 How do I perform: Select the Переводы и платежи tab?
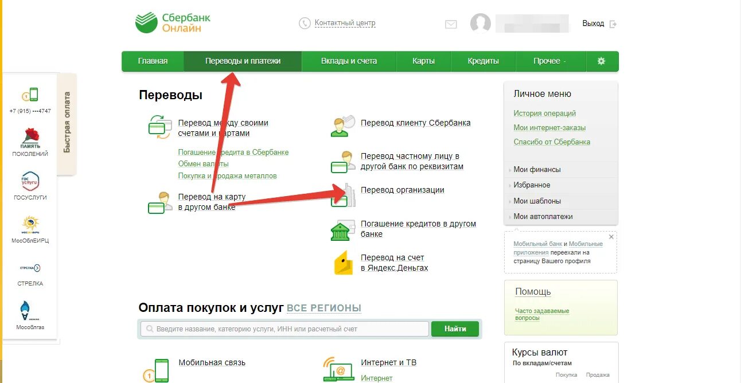[243, 61]
